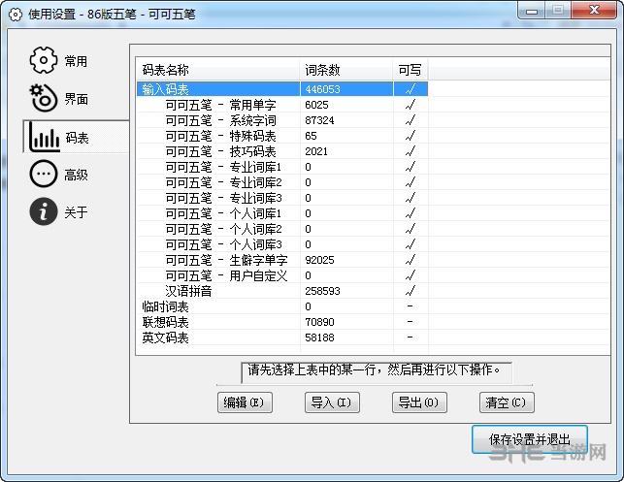The height and width of the screenshot is (482, 624).
Task: Select 可可五笔 - 专业词库3 row
Action: pos(282,198)
